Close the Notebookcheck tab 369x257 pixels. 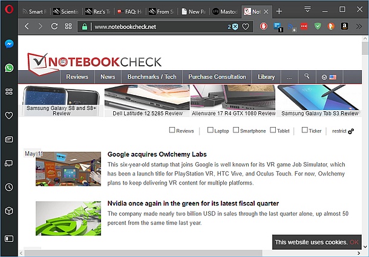(266, 11)
